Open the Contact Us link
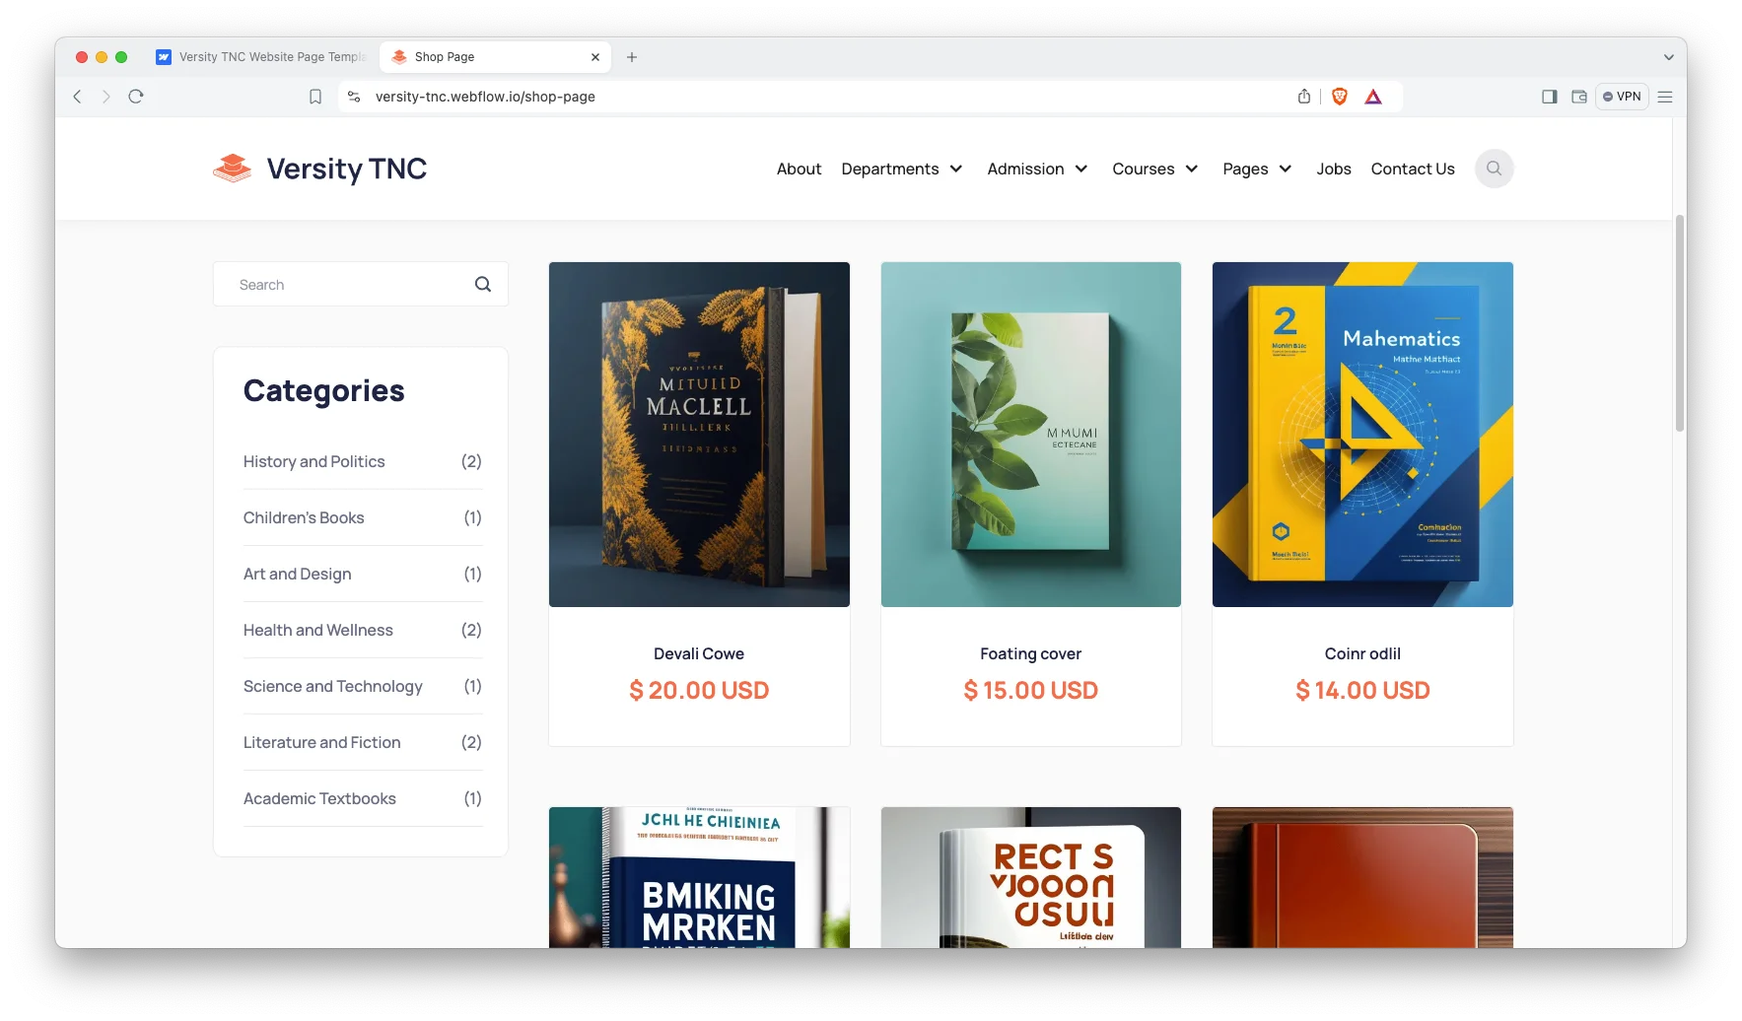The width and height of the screenshot is (1742, 1021). (x=1413, y=169)
